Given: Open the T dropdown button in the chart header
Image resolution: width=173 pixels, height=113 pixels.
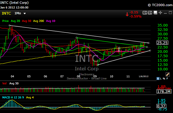Looking at the screenshot, I should click(150, 13).
